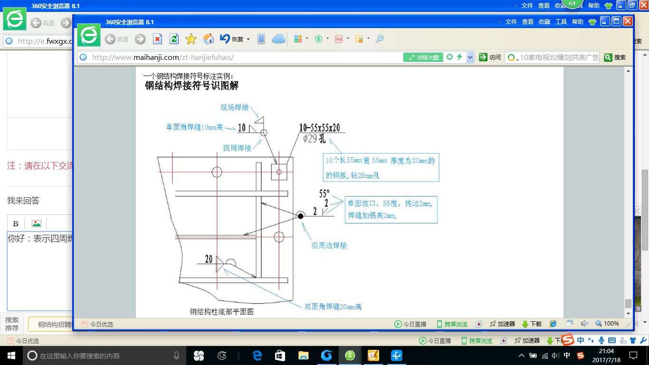Open the 工具 menu in front window
The image size is (649, 365).
click(x=561, y=22)
